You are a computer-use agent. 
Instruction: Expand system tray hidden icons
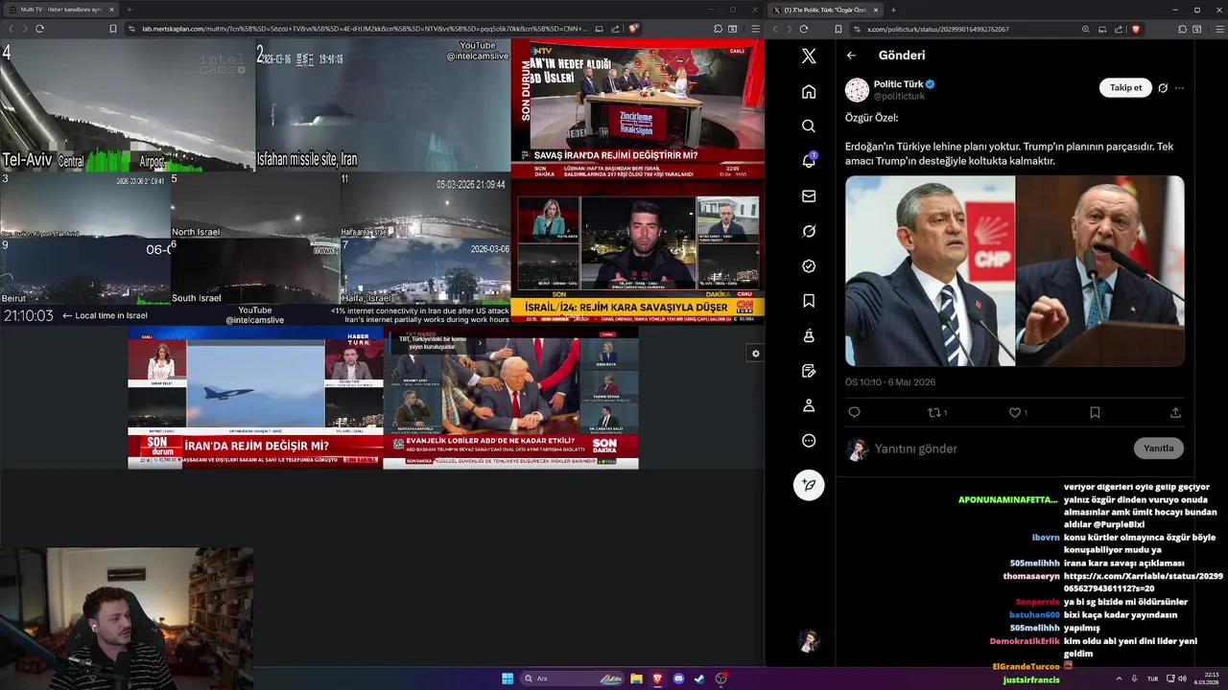(x=1119, y=678)
